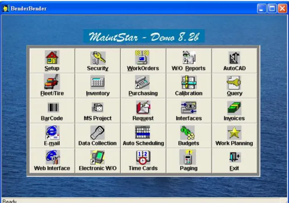The image size is (289, 203).
Task: Open the Electronic W/O module
Action: 98,161
